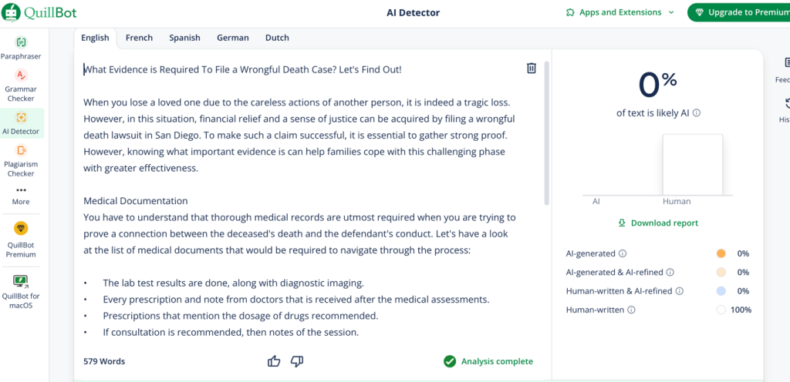Open QuillBot Premium from sidebar

coord(21,229)
